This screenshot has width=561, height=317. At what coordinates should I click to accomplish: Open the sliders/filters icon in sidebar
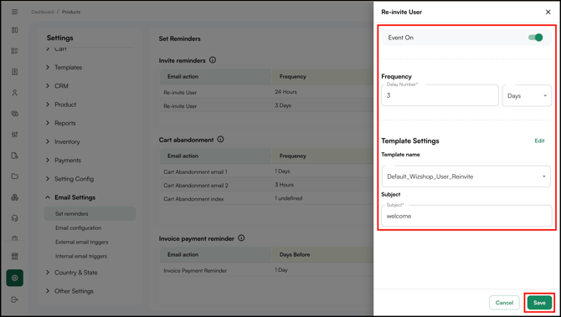(x=15, y=135)
